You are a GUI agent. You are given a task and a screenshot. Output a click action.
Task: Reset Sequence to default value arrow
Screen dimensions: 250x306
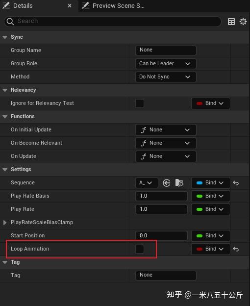pyautogui.click(x=236, y=183)
